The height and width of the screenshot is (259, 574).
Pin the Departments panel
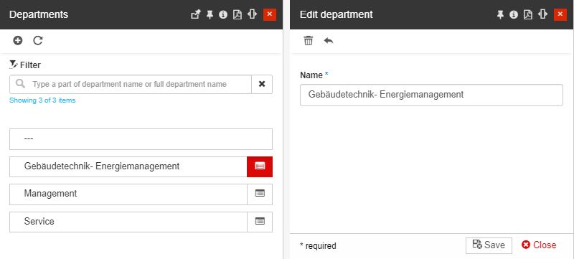click(210, 14)
